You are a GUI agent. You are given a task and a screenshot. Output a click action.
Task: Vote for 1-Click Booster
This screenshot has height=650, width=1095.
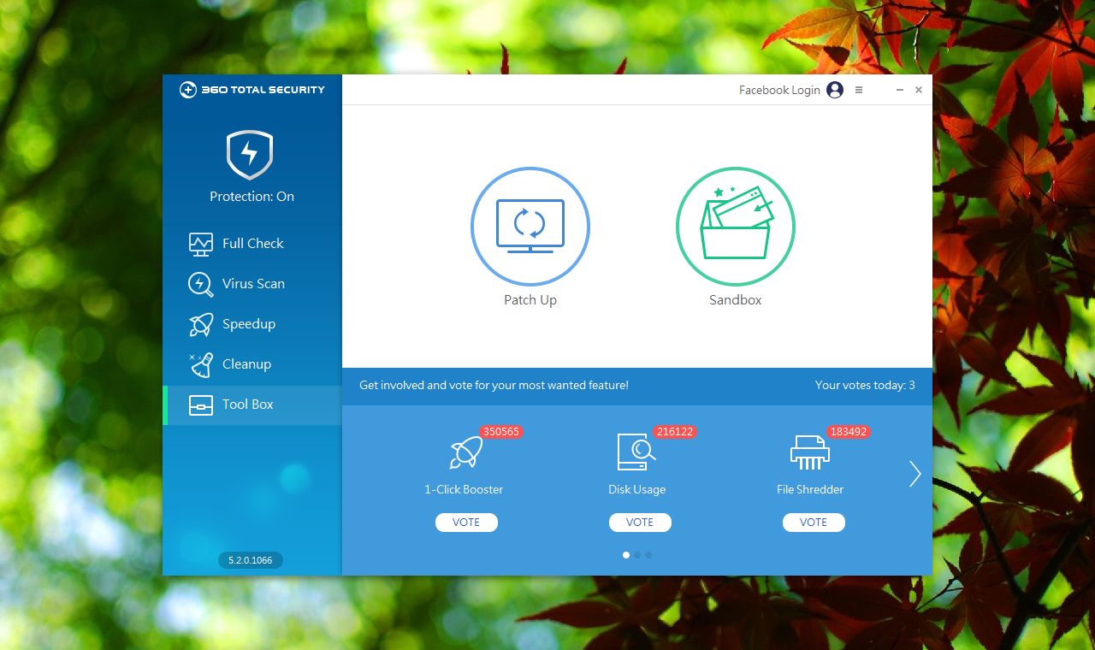coord(466,523)
